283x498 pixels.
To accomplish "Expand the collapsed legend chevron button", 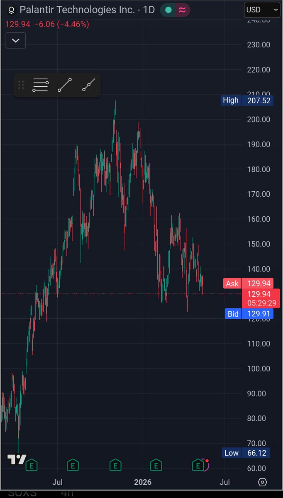I will click(x=16, y=40).
